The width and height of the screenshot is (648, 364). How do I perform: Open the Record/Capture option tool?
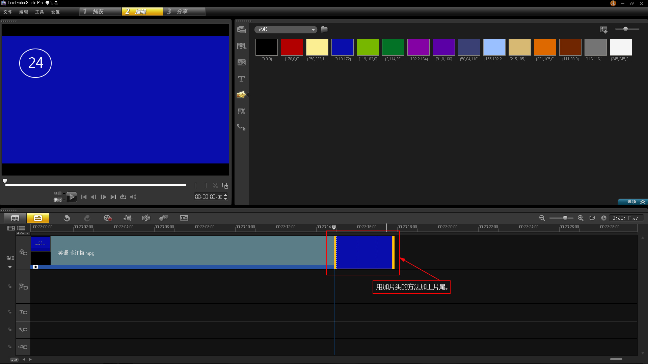click(108, 218)
